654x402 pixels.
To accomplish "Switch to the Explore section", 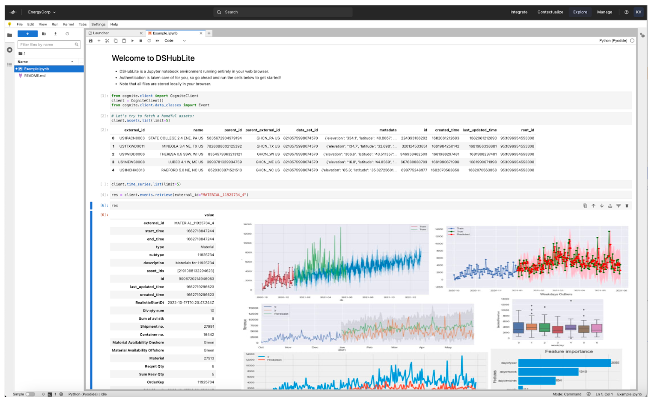I will (x=580, y=12).
